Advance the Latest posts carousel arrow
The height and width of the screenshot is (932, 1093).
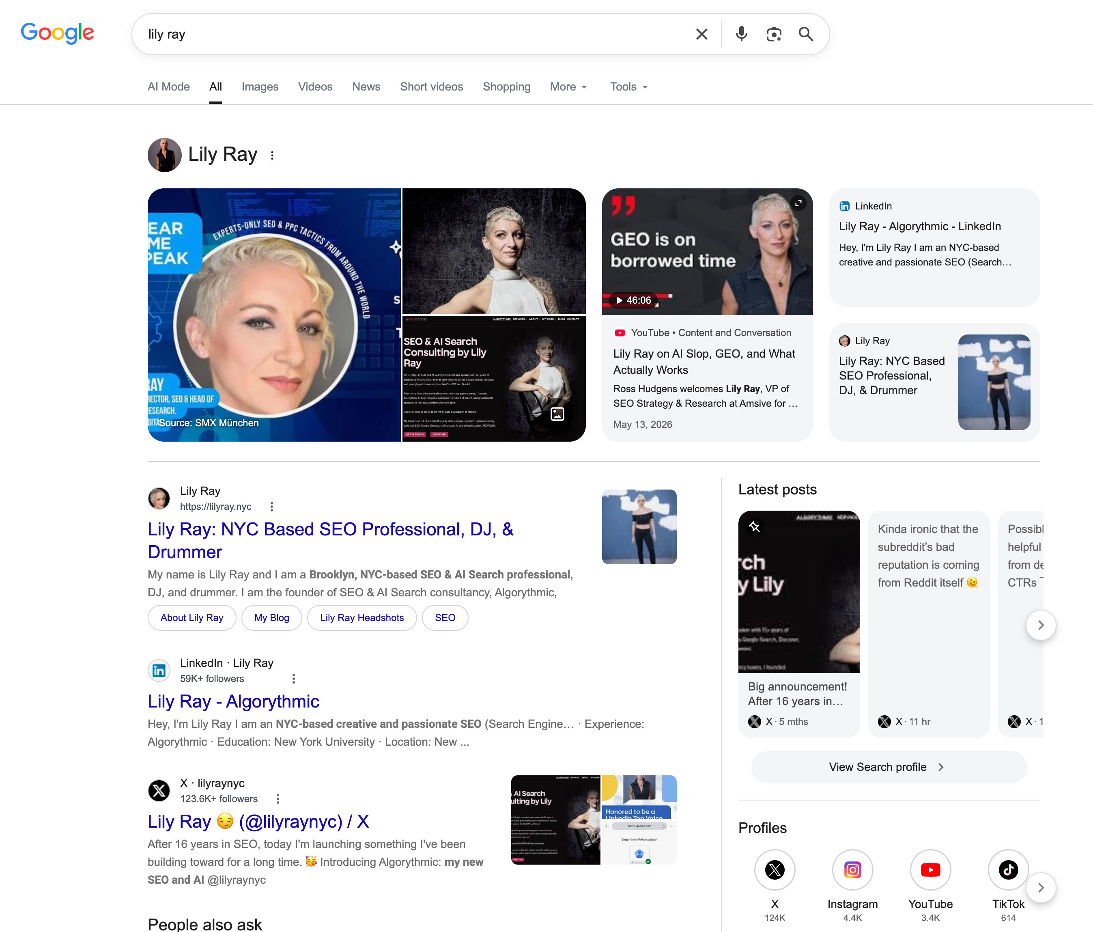1041,625
